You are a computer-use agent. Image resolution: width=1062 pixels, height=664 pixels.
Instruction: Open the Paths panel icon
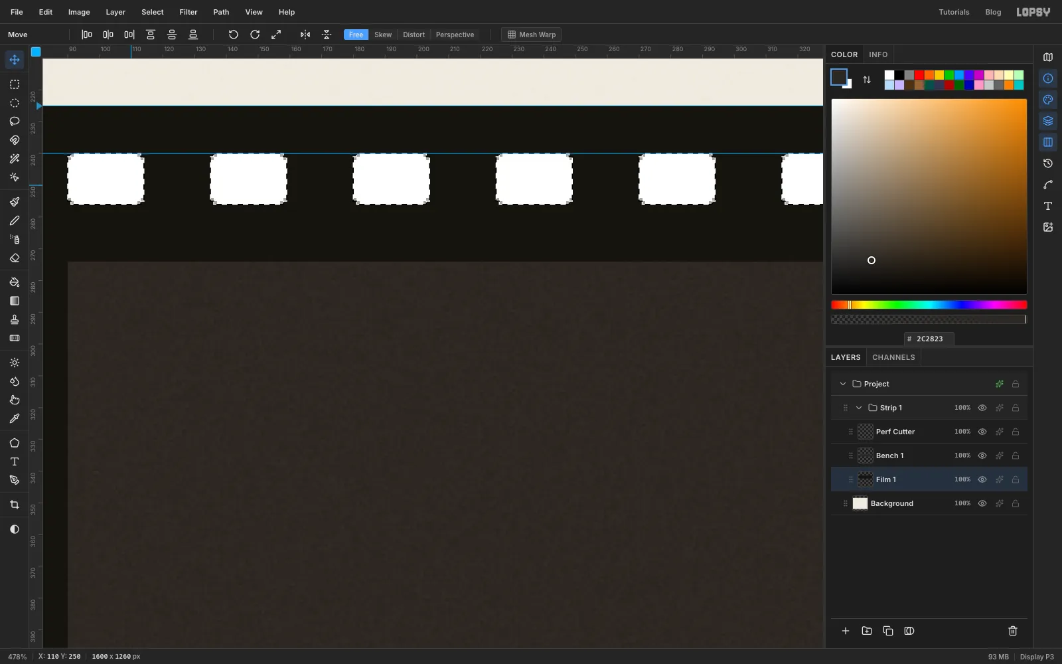[1048, 185]
